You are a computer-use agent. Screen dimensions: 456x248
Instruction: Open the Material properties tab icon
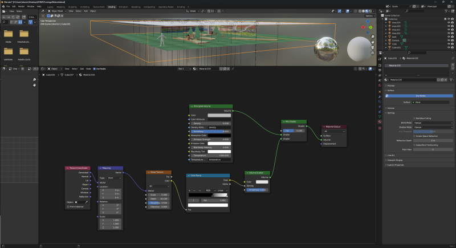[x=380, y=121]
